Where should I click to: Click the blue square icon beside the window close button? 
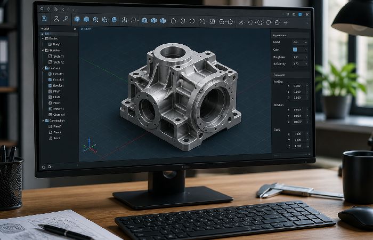pos(300,14)
